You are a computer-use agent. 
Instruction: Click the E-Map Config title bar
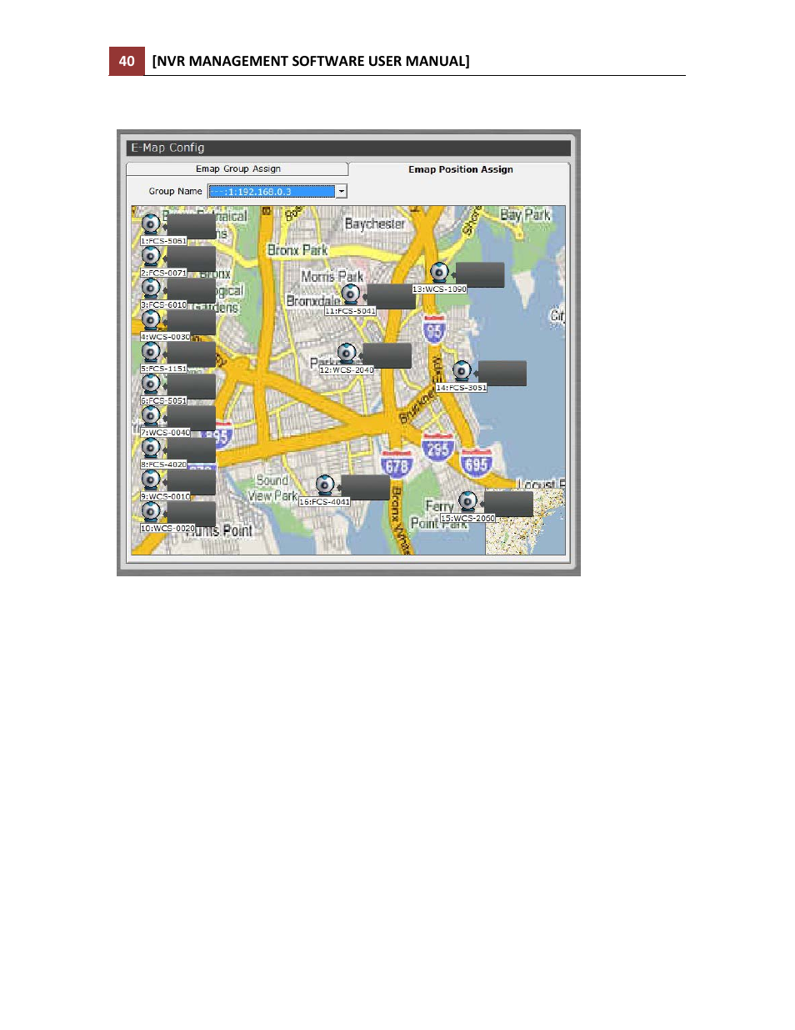pyautogui.click(x=348, y=148)
